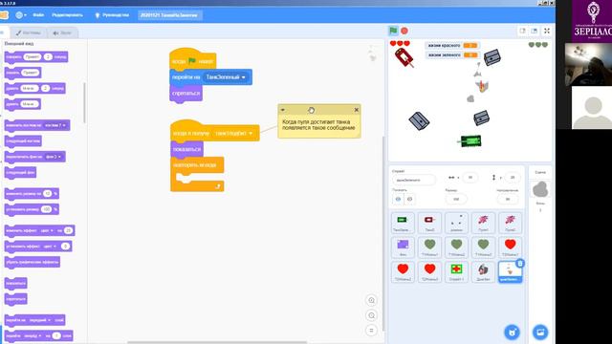This screenshot has width=612, height=344.
Task: Open the цвет dropdown in изменить эффект block
Action: (47, 230)
